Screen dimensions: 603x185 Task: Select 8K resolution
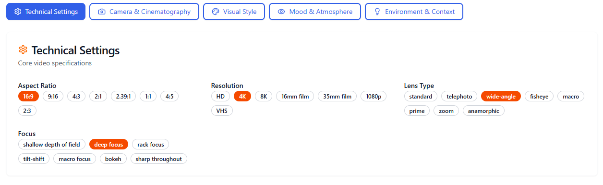[x=264, y=96]
